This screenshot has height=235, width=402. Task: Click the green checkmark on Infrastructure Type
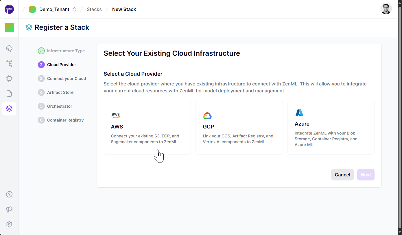coord(41,51)
